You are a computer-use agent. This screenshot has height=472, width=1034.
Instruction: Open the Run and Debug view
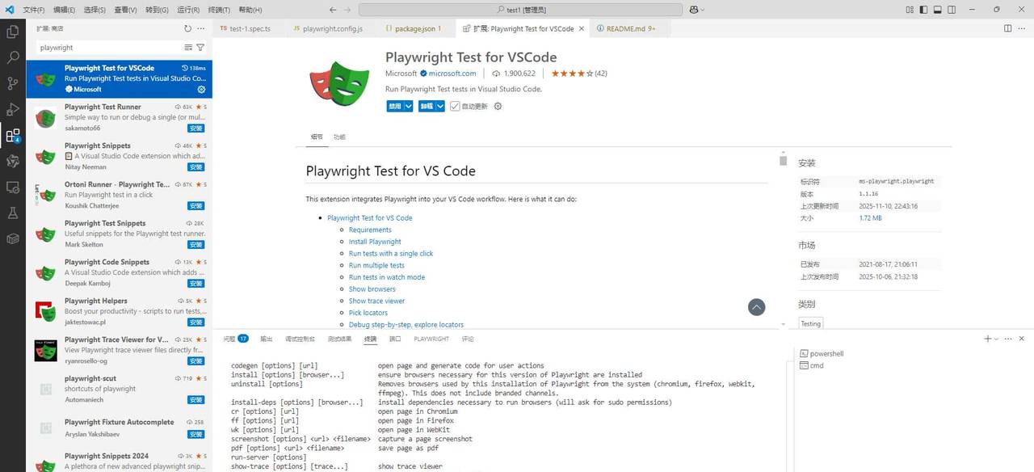click(12, 109)
